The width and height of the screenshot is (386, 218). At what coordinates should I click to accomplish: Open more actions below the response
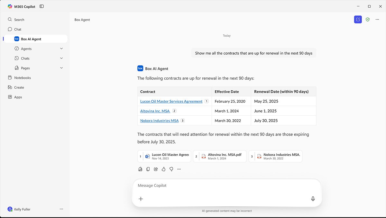pyautogui.click(x=179, y=169)
